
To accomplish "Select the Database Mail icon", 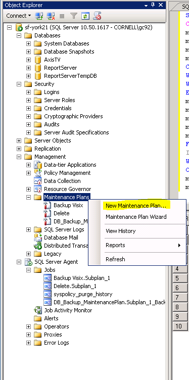I will tap(38, 238).
